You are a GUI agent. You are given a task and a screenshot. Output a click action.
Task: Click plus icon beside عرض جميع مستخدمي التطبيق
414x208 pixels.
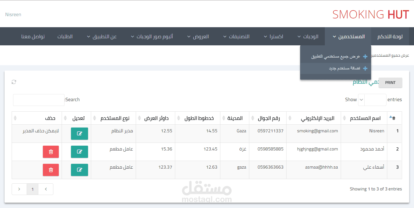[x=365, y=56]
